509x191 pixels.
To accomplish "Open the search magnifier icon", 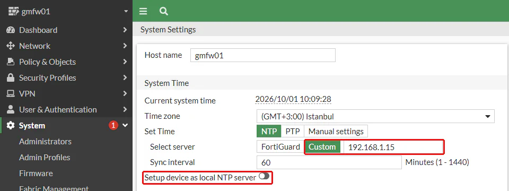I will pos(164,11).
